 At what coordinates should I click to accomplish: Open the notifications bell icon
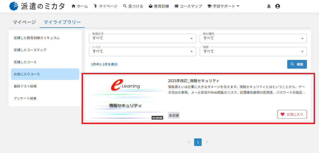coord(269,6)
